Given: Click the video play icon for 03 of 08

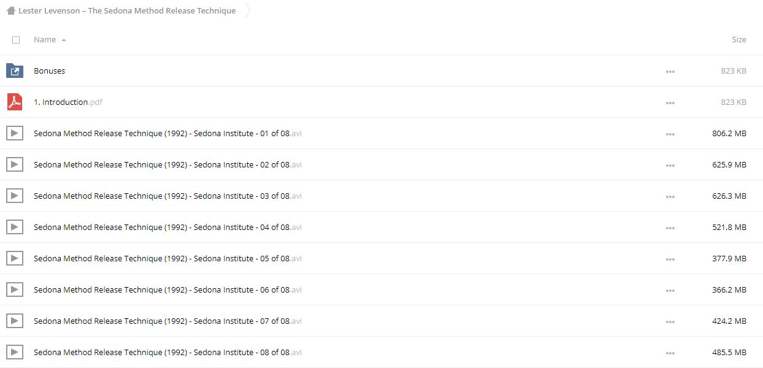Looking at the screenshot, I should [x=15, y=196].
